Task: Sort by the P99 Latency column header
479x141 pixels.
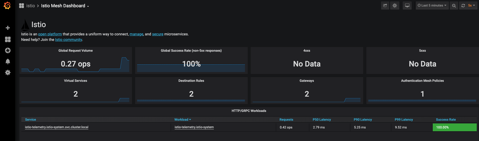Action: point(404,120)
